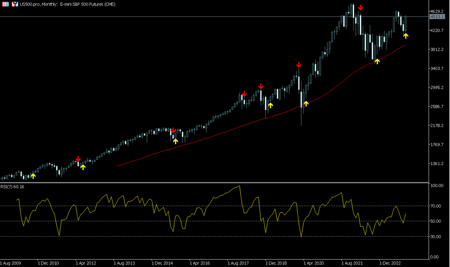Click the 1 Dec 2010 date label

(49, 263)
